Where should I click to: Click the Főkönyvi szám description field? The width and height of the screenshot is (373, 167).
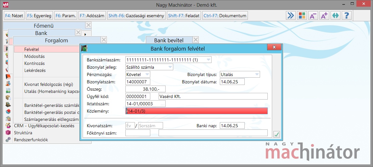coord(213,133)
